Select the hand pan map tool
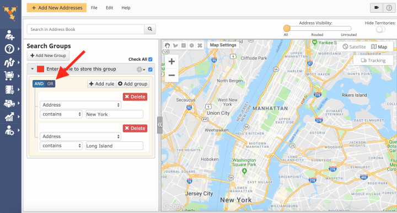Viewport: 397px width, 213px height. point(167,46)
